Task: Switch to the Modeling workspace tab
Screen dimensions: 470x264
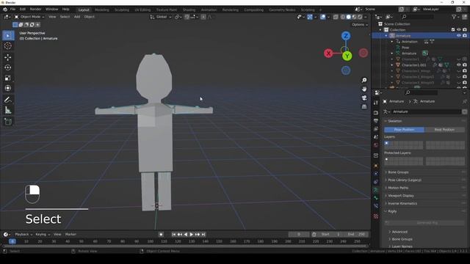Action: tap(102, 10)
